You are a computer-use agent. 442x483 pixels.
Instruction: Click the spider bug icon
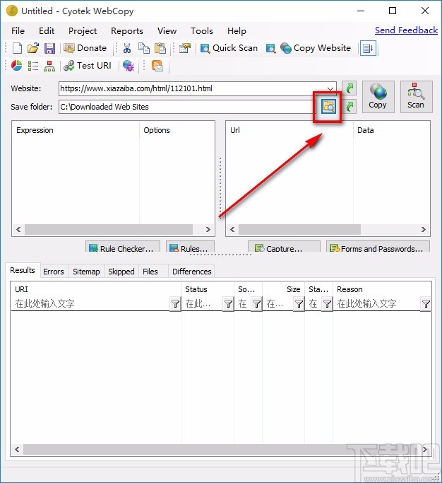[x=129, y=66]
